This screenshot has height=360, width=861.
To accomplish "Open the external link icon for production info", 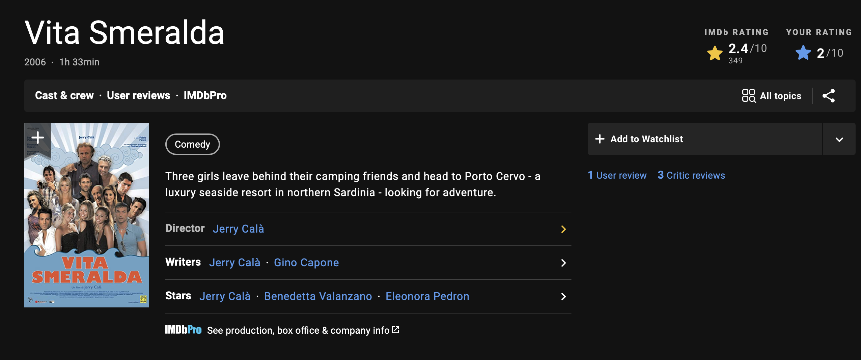I will tap(395, 330).
